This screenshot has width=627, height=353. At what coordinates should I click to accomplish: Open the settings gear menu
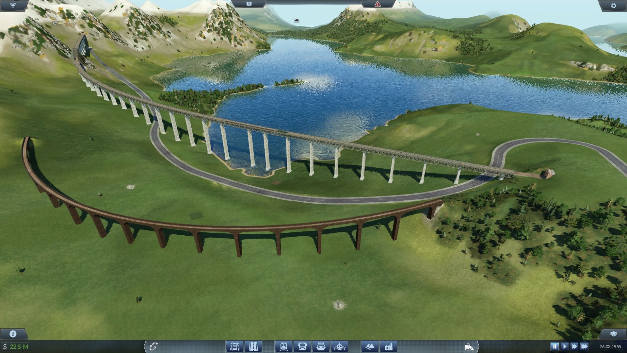614,5
